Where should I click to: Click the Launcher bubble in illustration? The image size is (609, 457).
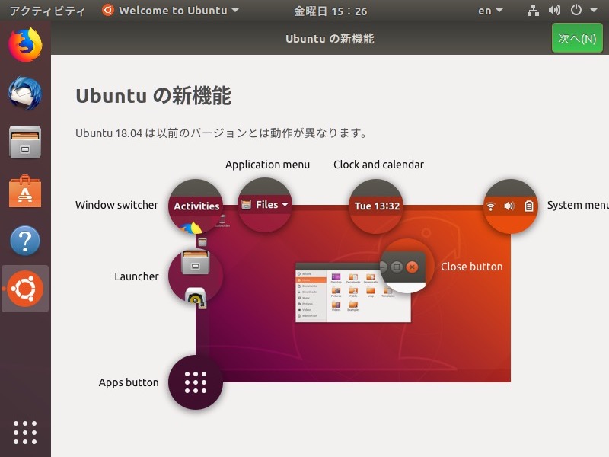tap(196, 276)
